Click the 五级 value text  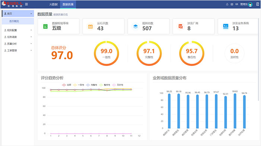pyautogui.click(x=57, y=28)
